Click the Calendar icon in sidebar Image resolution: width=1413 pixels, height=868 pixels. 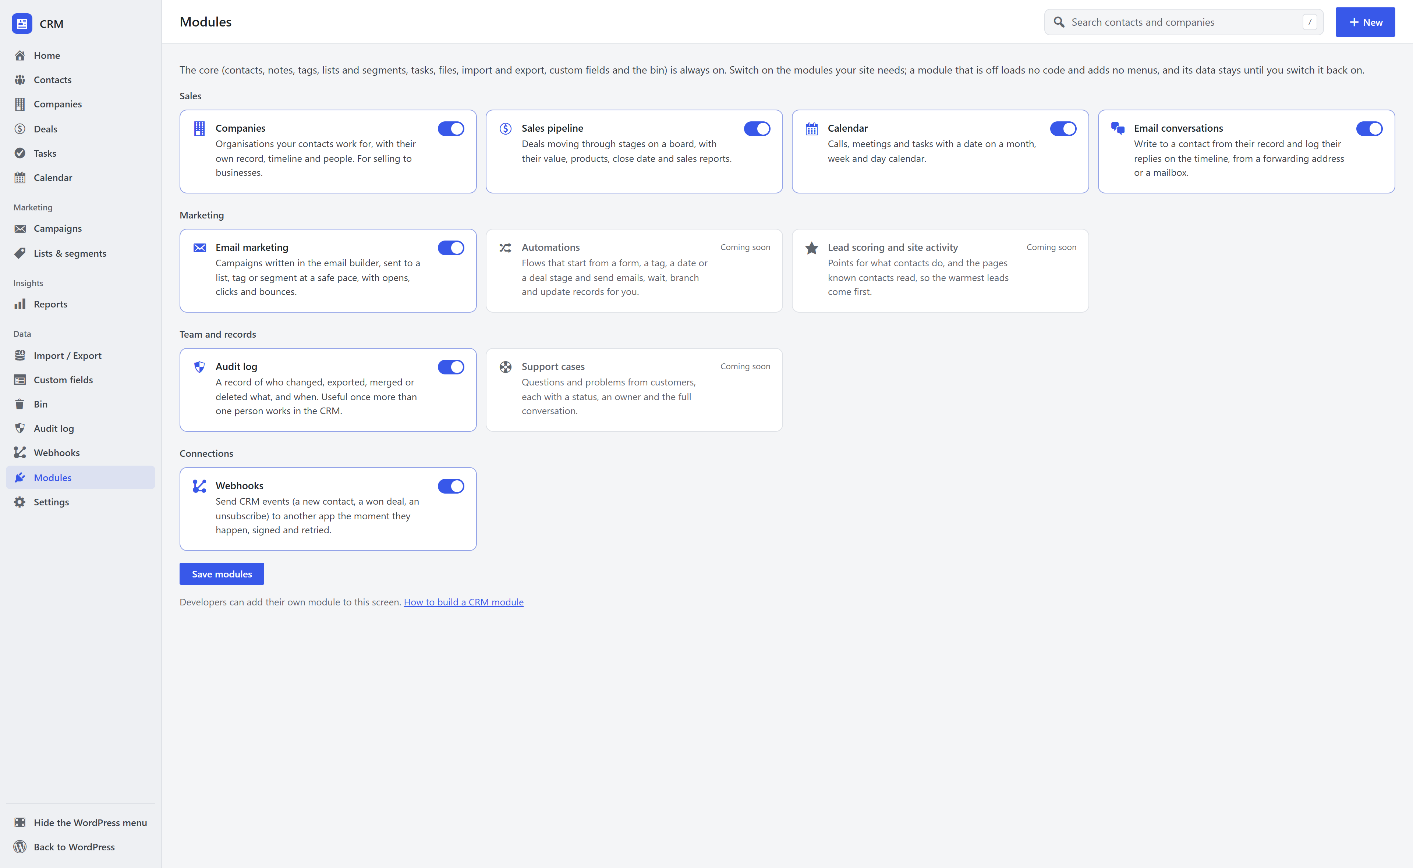click(20, 177)
